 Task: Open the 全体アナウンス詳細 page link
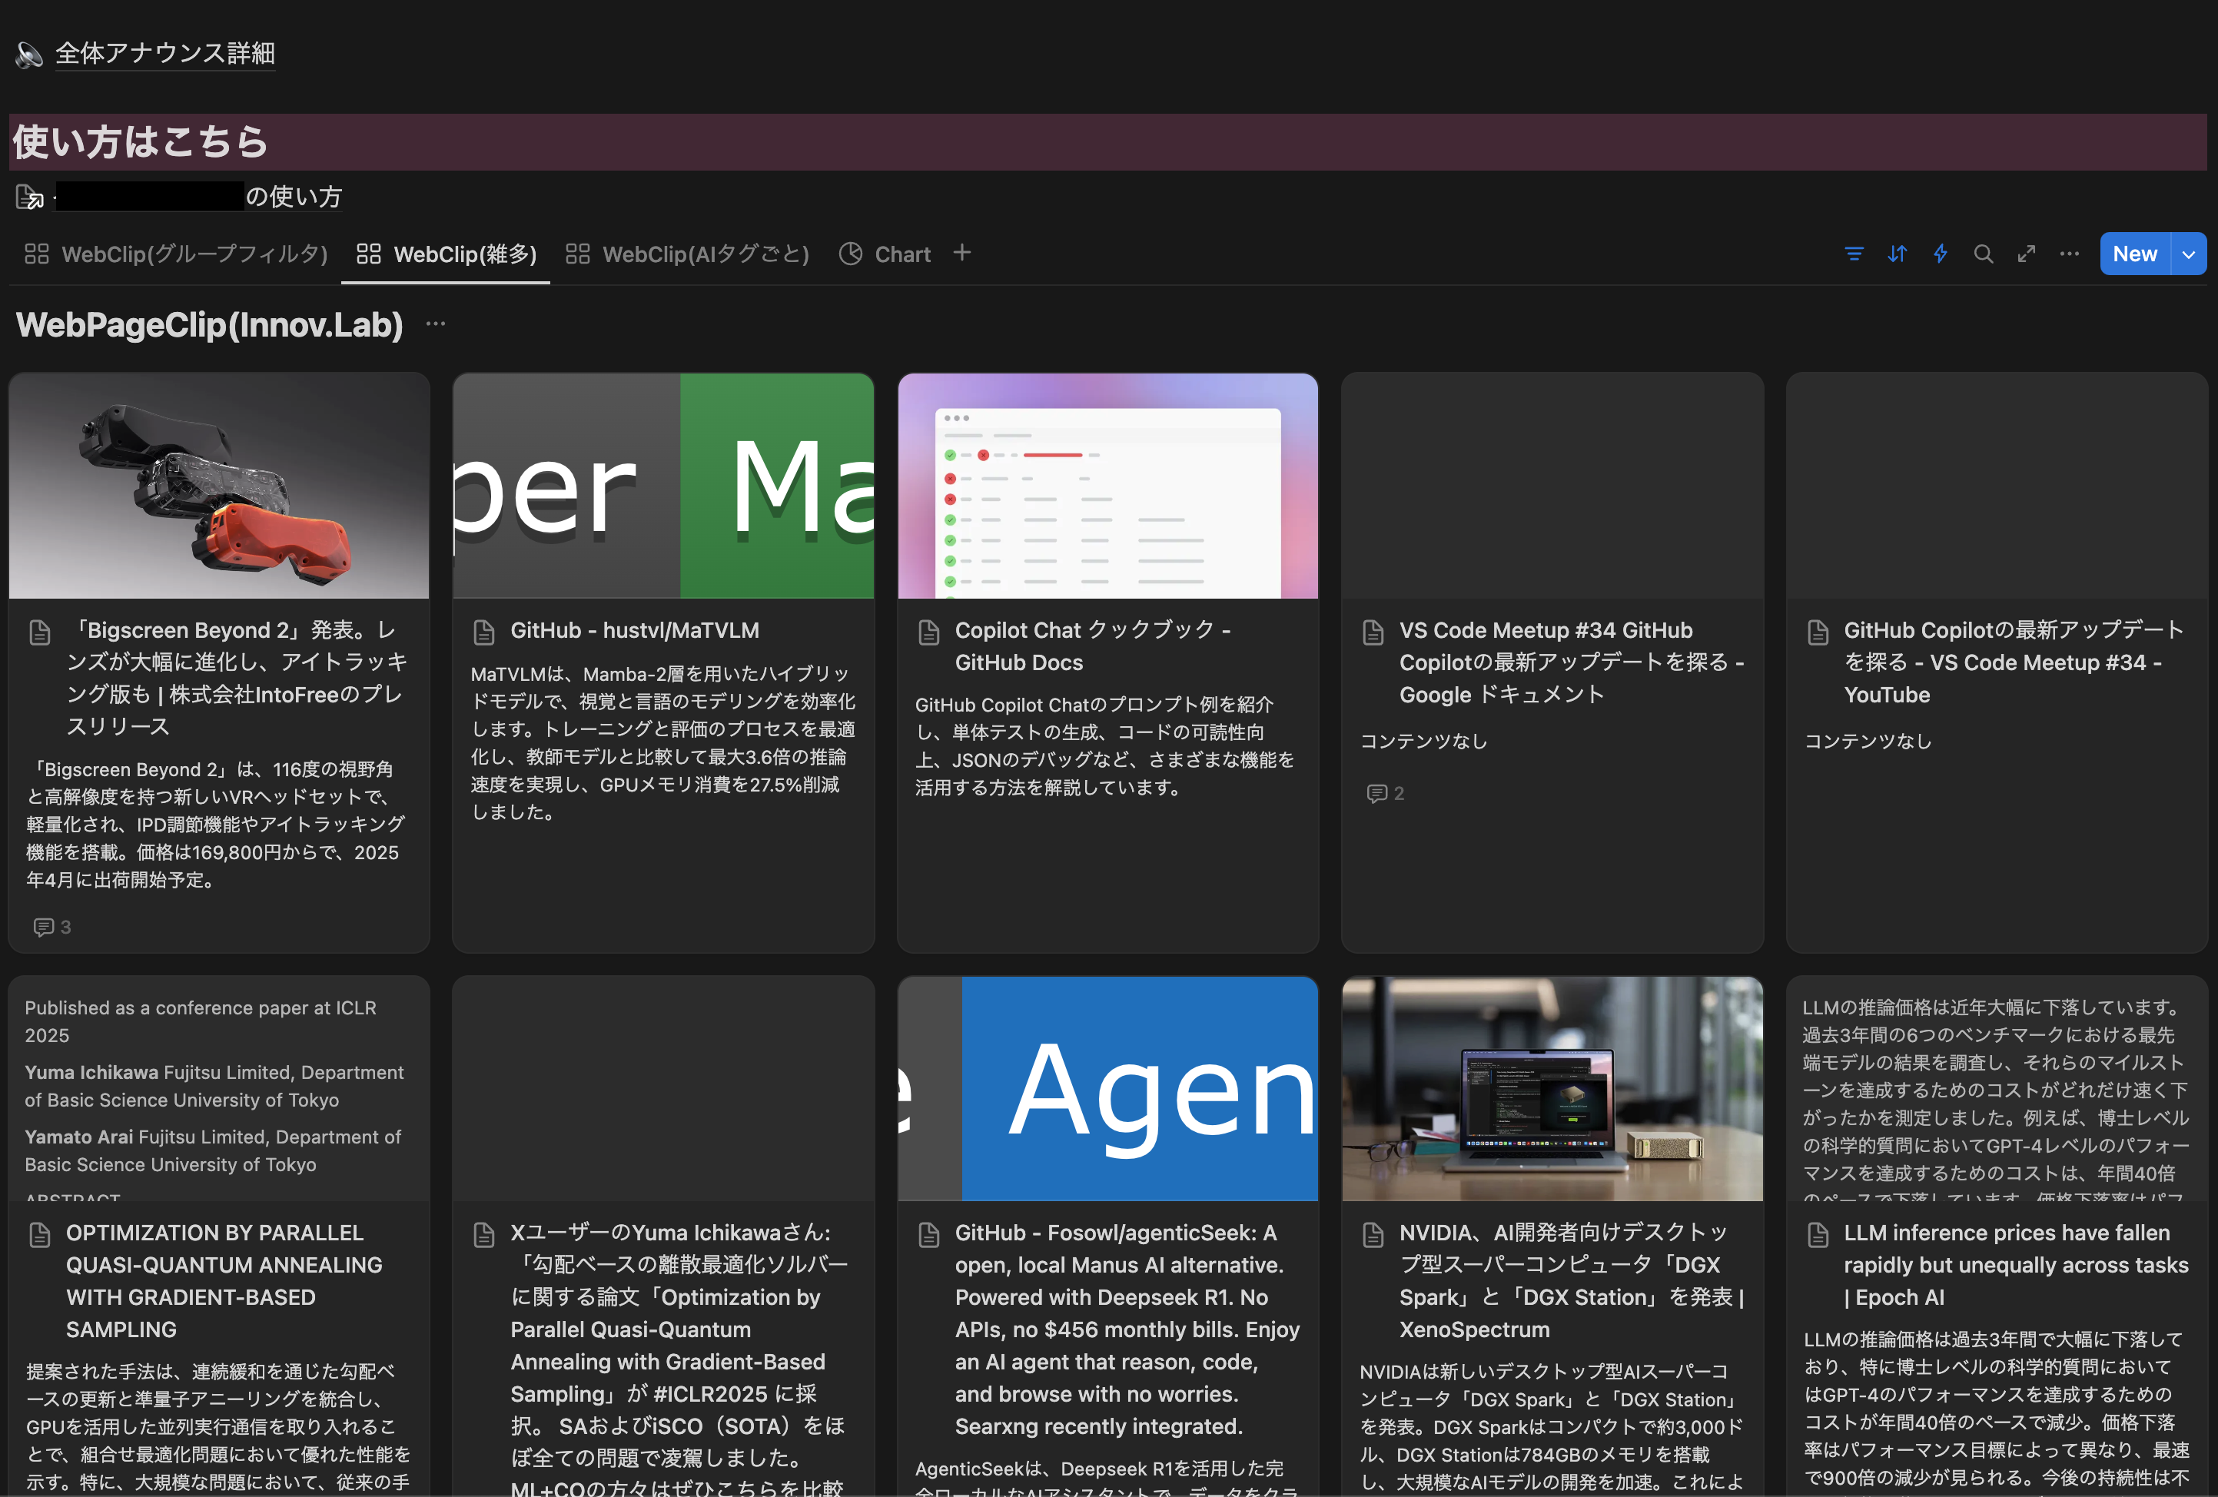[164, 54]
